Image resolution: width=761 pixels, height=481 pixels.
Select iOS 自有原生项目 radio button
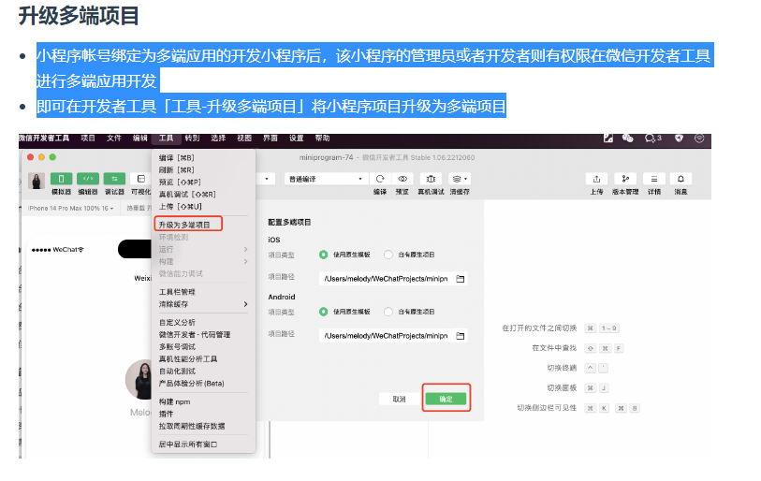(388, 255)
